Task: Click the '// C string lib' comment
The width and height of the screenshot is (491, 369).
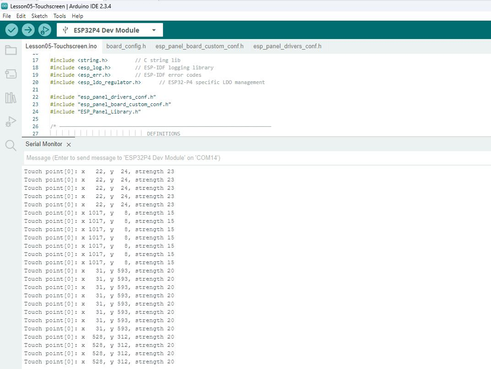Action: point(157,60)
